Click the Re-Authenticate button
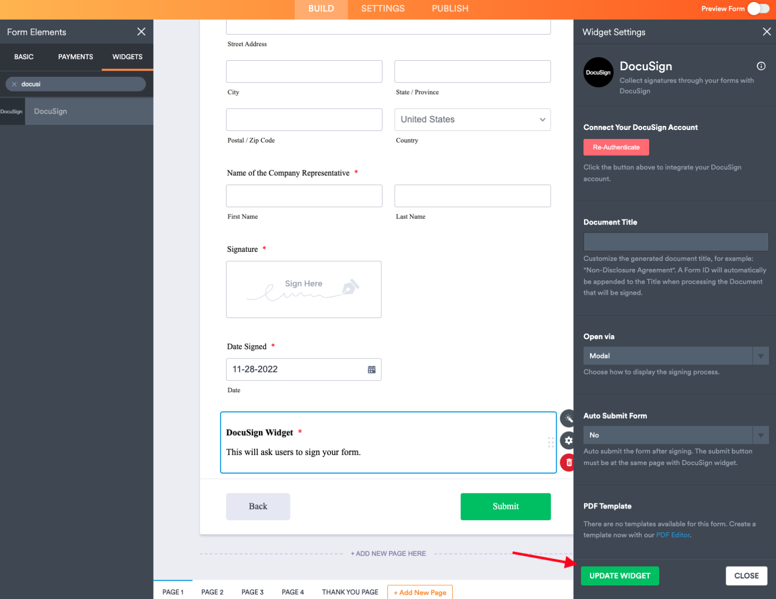 coord(616,147)
